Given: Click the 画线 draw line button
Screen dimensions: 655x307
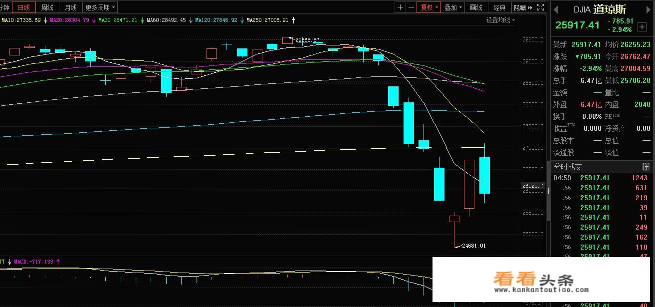Looking at the screenshot, I should point(476,7).
